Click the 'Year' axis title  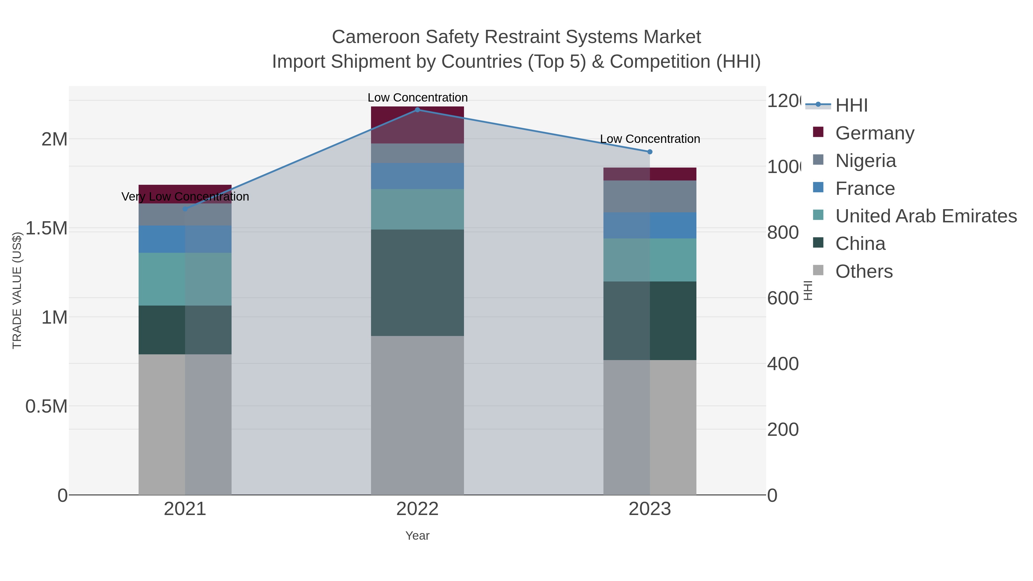click(418, 536)
